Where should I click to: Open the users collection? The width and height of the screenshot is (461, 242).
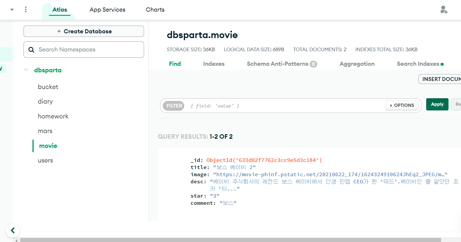coord(45,160)
